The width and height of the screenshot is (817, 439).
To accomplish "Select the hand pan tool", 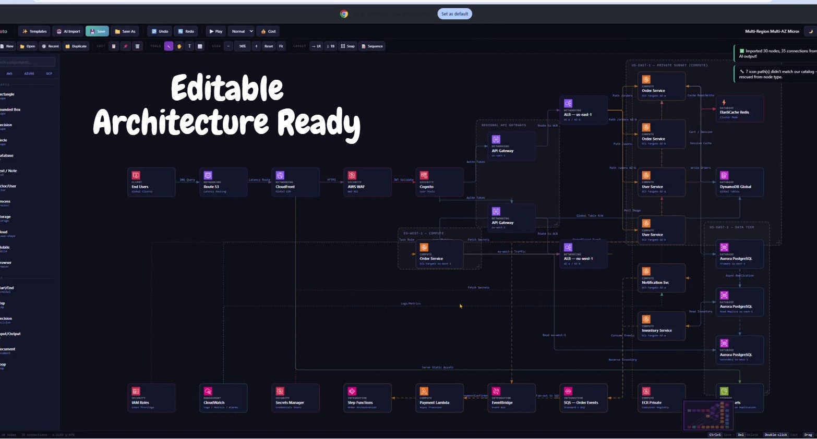I will [179, 46].
